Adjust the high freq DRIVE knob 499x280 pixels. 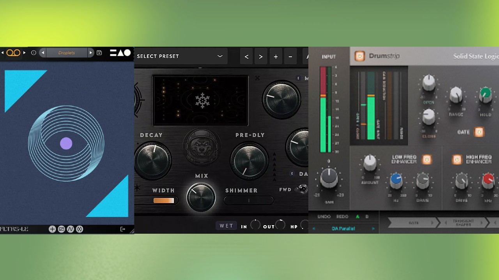pos(462,180)
